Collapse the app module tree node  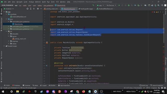[x=4, y=12]
